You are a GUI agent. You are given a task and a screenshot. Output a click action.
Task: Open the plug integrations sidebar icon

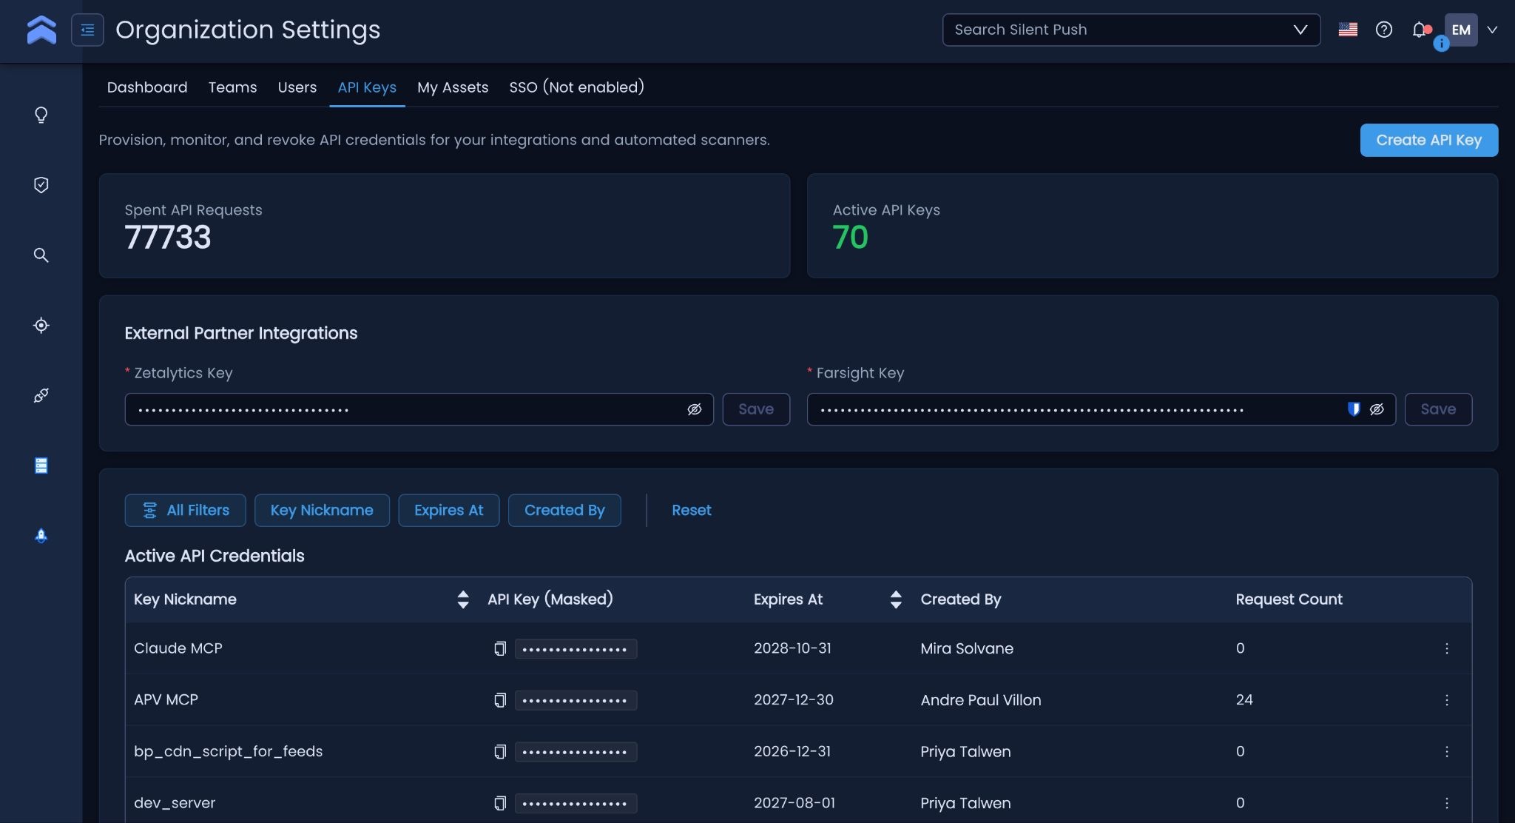[x=41, y=395]
